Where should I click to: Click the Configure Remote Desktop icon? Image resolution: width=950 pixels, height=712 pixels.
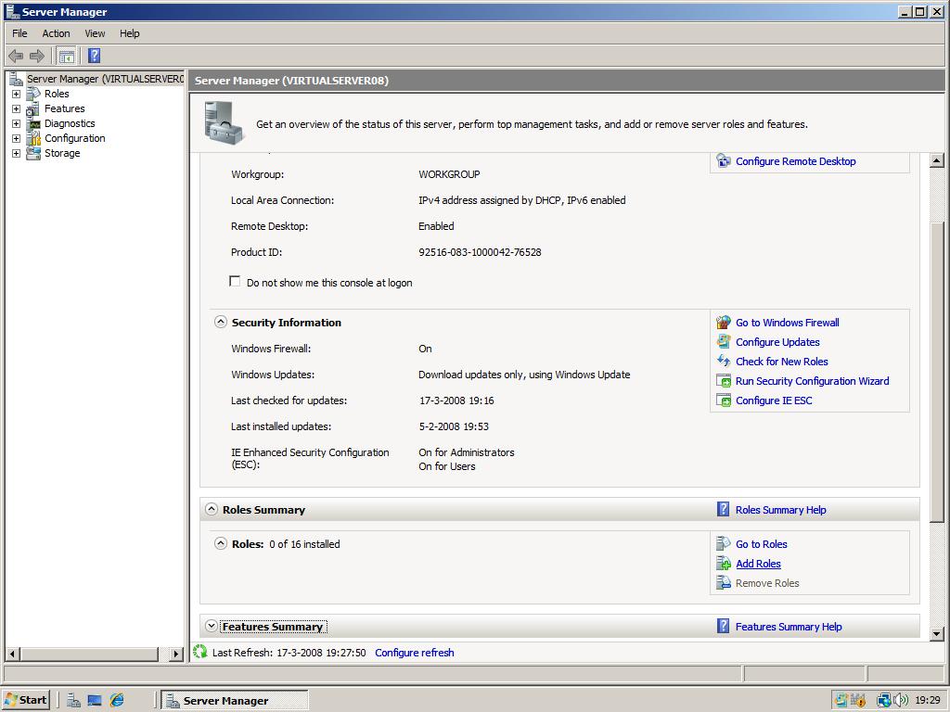[x=724, y=161]
